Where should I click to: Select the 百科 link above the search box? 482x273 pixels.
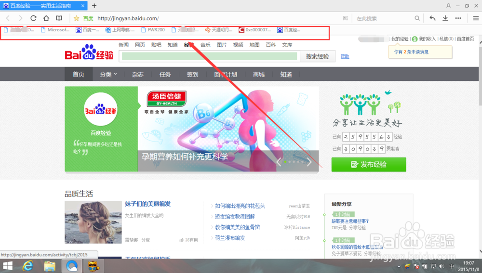click(271, 45)
